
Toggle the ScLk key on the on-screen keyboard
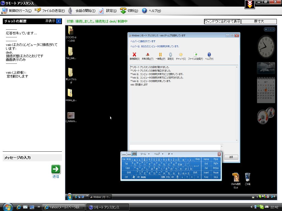(x=216, y=177)
